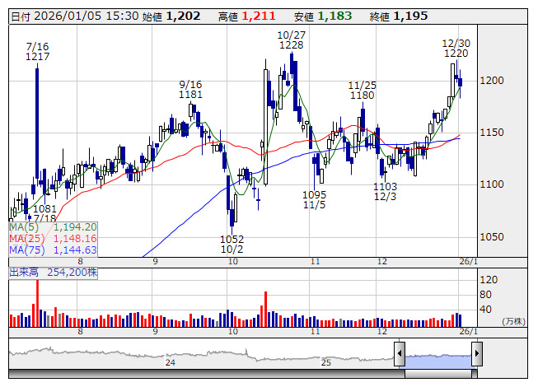Click the 出来高 254,200株 volume label

tap(54, 273)
